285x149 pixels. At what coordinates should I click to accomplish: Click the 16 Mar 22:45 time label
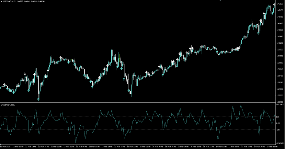[x=209, y=146]
